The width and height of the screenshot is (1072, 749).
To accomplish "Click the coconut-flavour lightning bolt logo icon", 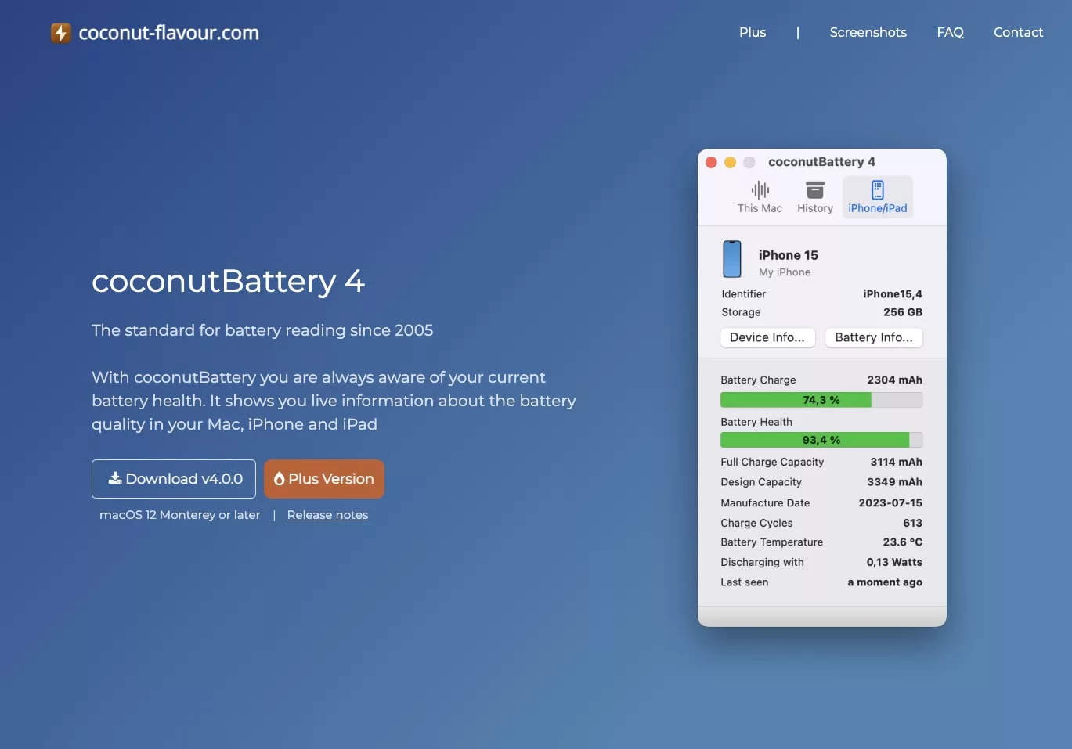I will (x=61, y=33).
